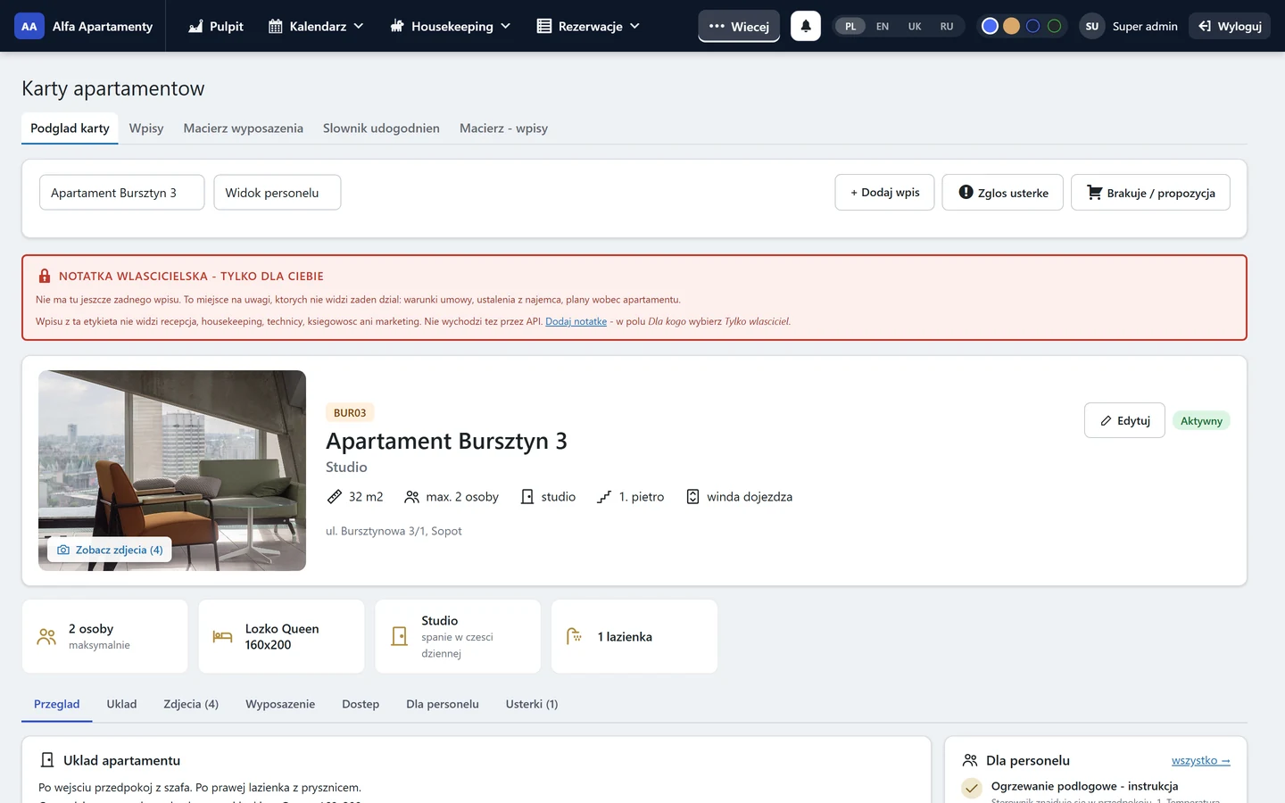This screenshot has height=803, width=1285.
Task: Click the Aktywny status badge
Action: (x=1201, y=421)
